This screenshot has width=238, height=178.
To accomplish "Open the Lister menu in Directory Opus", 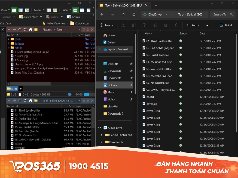I will pos(66,10).
